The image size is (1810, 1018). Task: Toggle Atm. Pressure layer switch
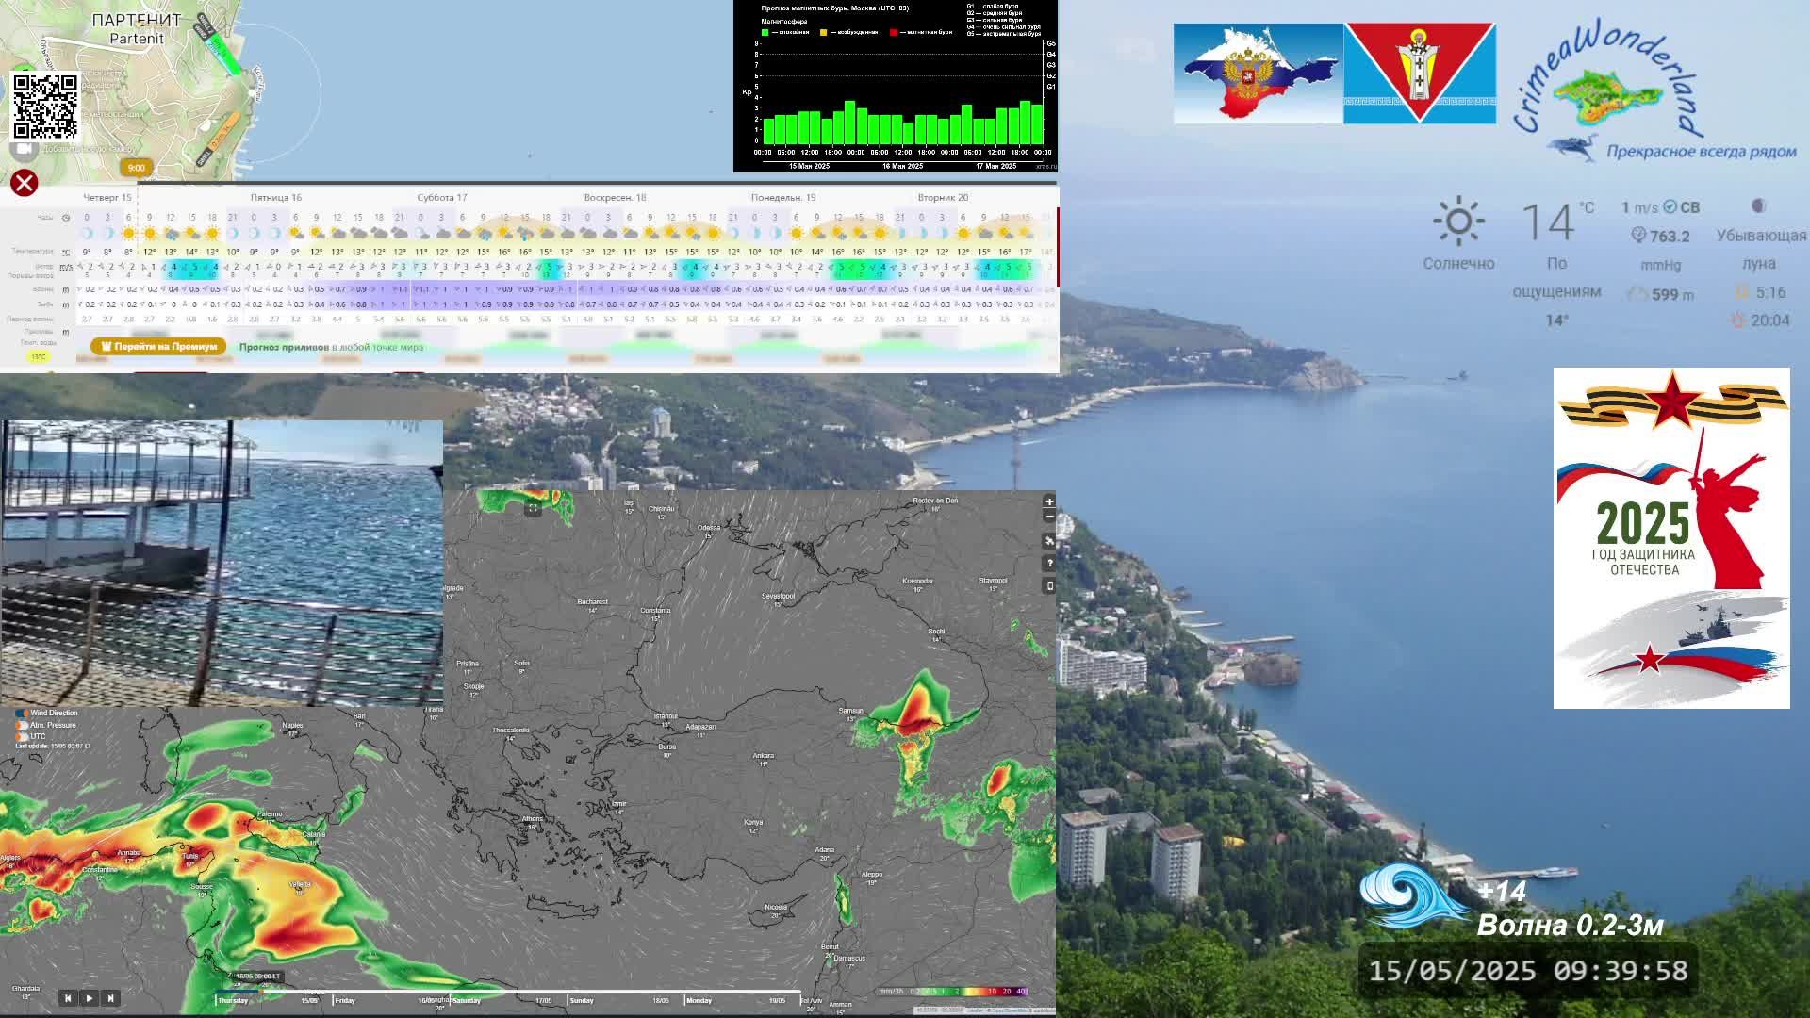click(x=22, y=725)
